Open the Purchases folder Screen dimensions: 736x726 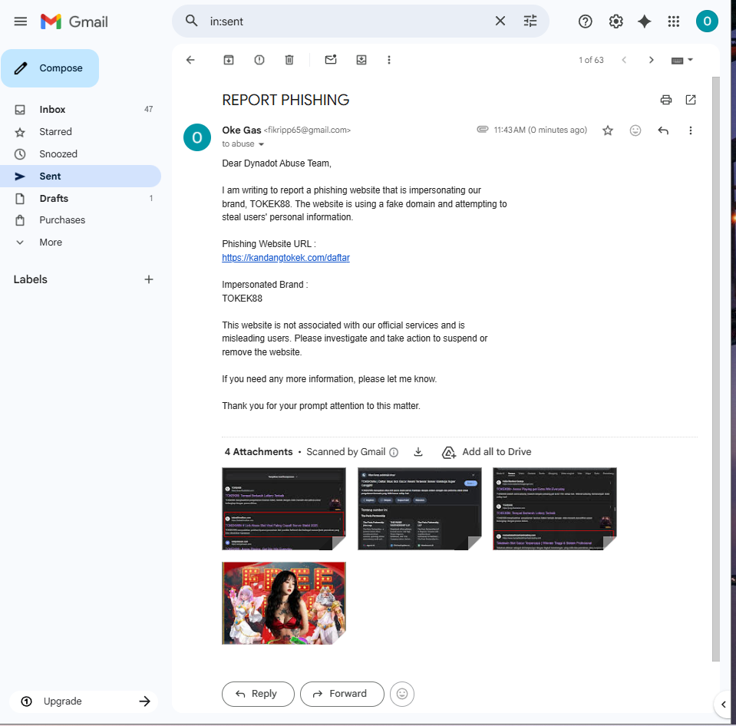point(81,220)
